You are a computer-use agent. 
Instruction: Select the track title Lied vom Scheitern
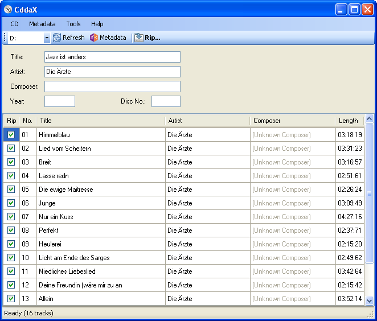[x=65, y=149]
